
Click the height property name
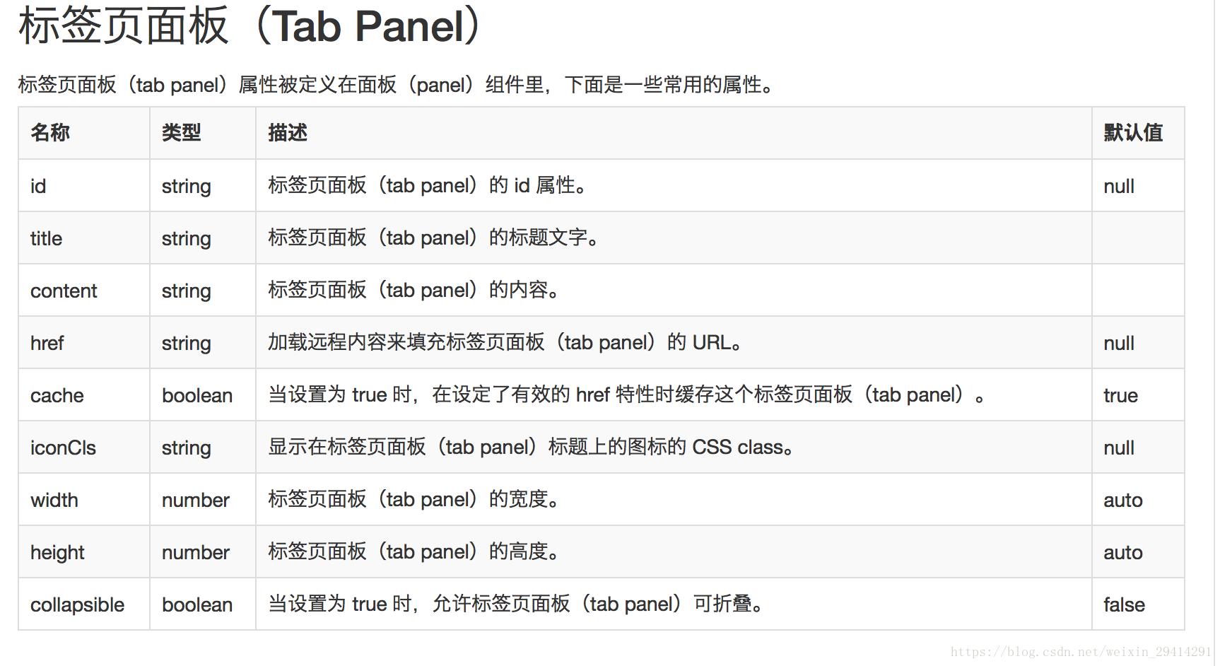(57, 553)
